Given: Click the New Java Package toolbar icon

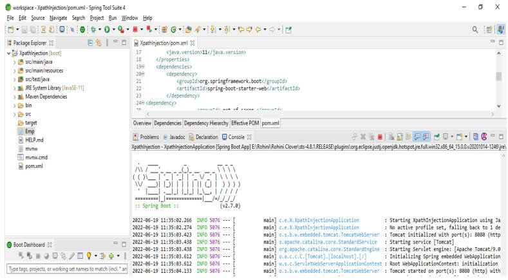Looking at the screenshot, I should [164, 30].
